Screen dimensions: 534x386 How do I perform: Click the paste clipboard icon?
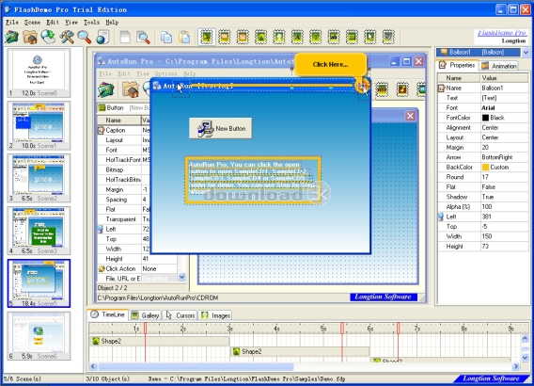pyautogui.click(x=184, y=37)
